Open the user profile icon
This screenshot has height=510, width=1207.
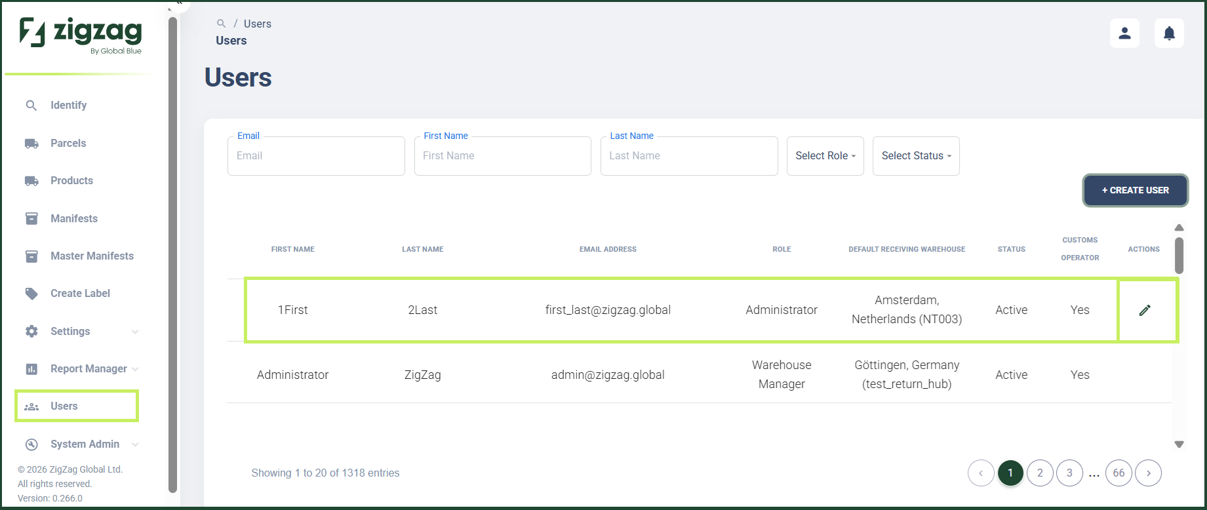[x=1124, y=33]
